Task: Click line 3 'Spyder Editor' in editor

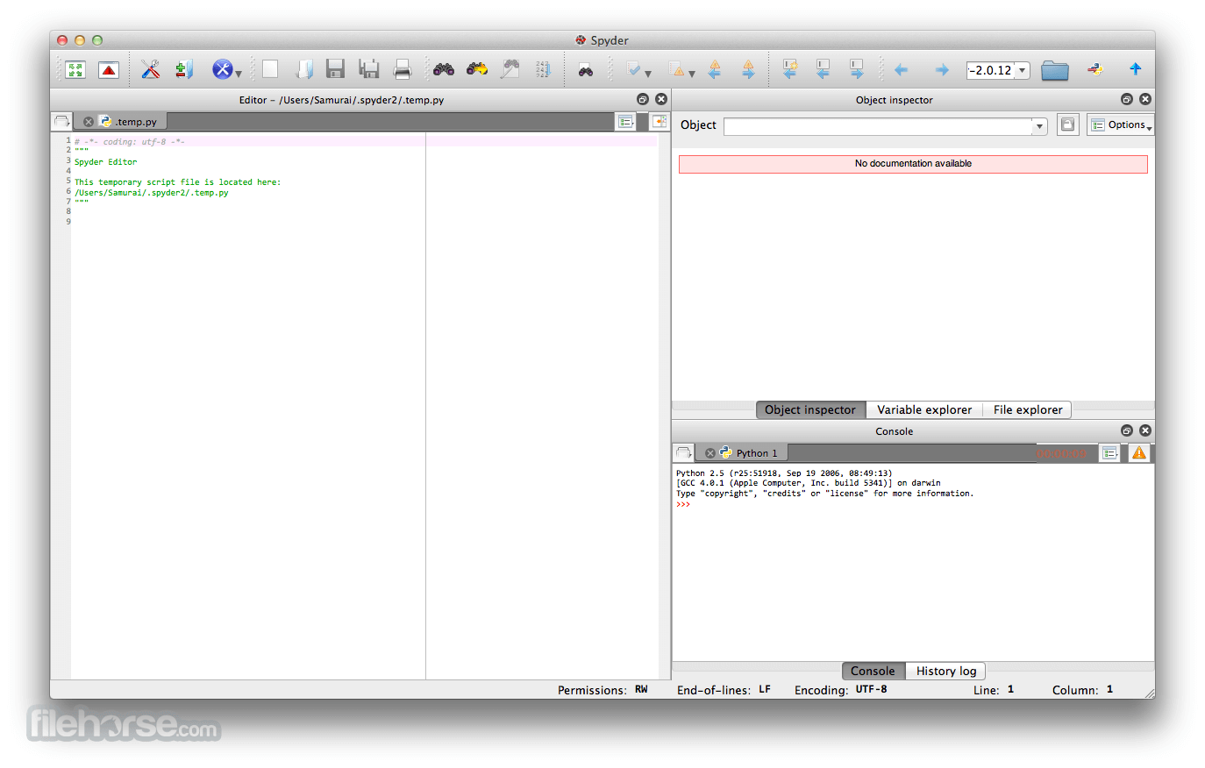Action: pyautogui.click(x=105, y=161)
